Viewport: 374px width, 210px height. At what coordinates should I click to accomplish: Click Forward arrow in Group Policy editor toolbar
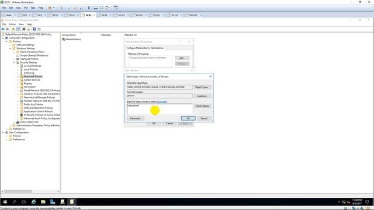pos(8,29)
